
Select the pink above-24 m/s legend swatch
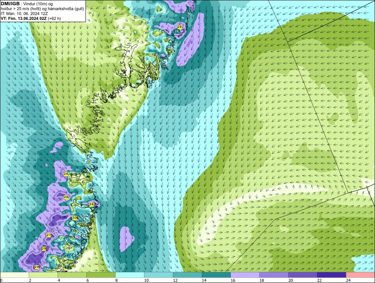(x=360, y=275)
